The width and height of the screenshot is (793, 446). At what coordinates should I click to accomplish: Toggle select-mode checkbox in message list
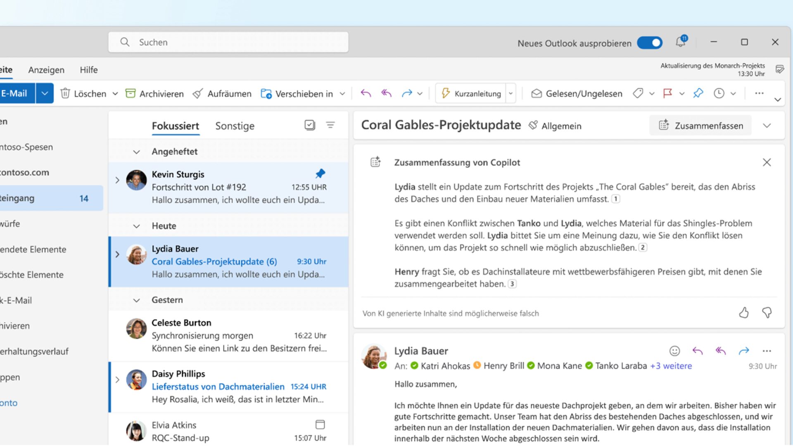pyautogui.click(x=310, y=125)
